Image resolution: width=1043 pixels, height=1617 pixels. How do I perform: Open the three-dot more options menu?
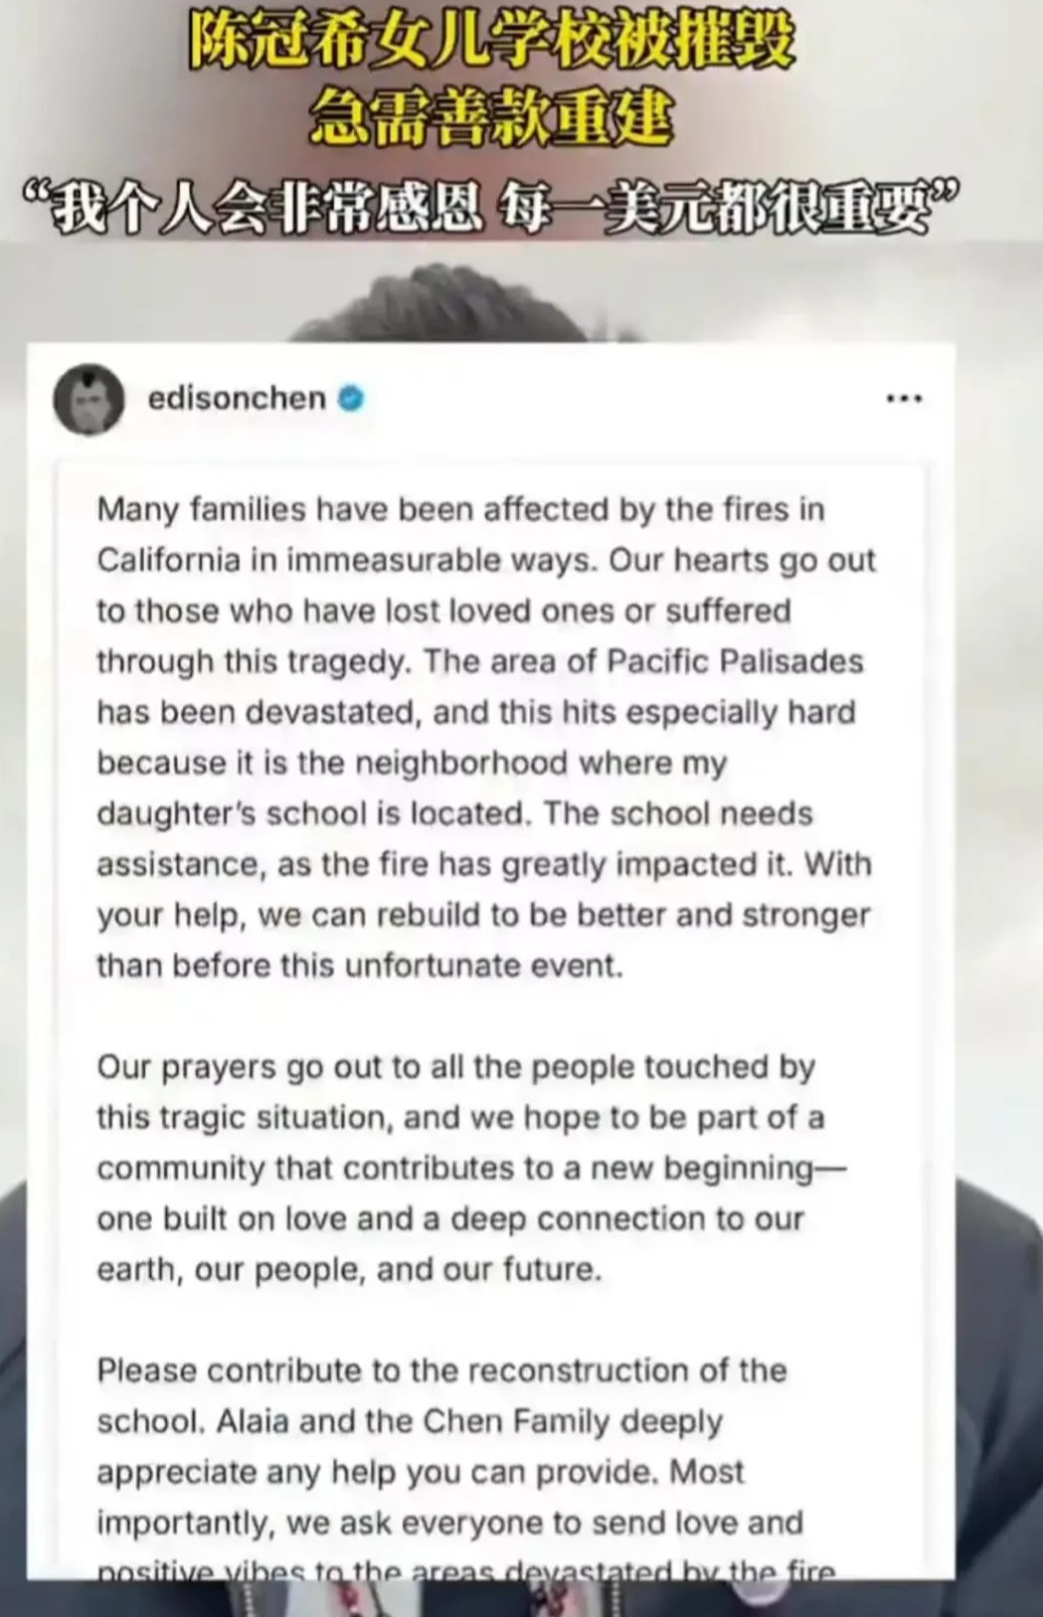point(904,399)
